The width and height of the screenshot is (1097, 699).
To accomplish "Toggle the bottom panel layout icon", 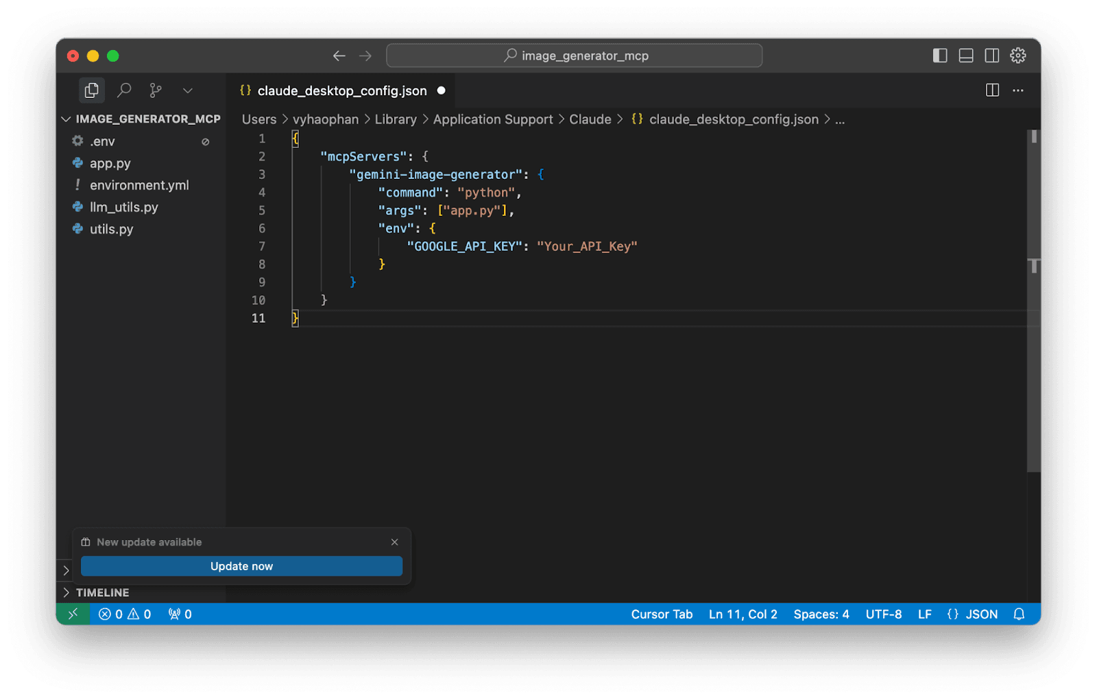I will pos(966,56).
